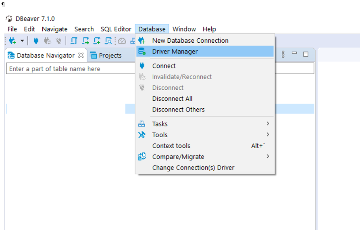The height and width of the screenshot is (248, 360).
Task: Choose New Database Connection from the menu
Action: 205,40
